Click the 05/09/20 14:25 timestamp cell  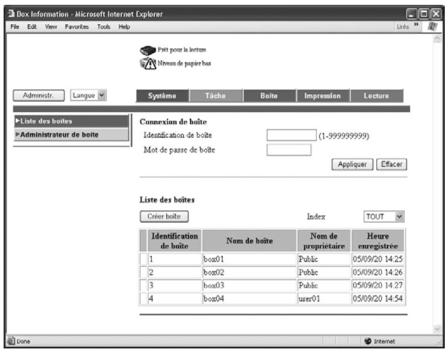[378, 259]
